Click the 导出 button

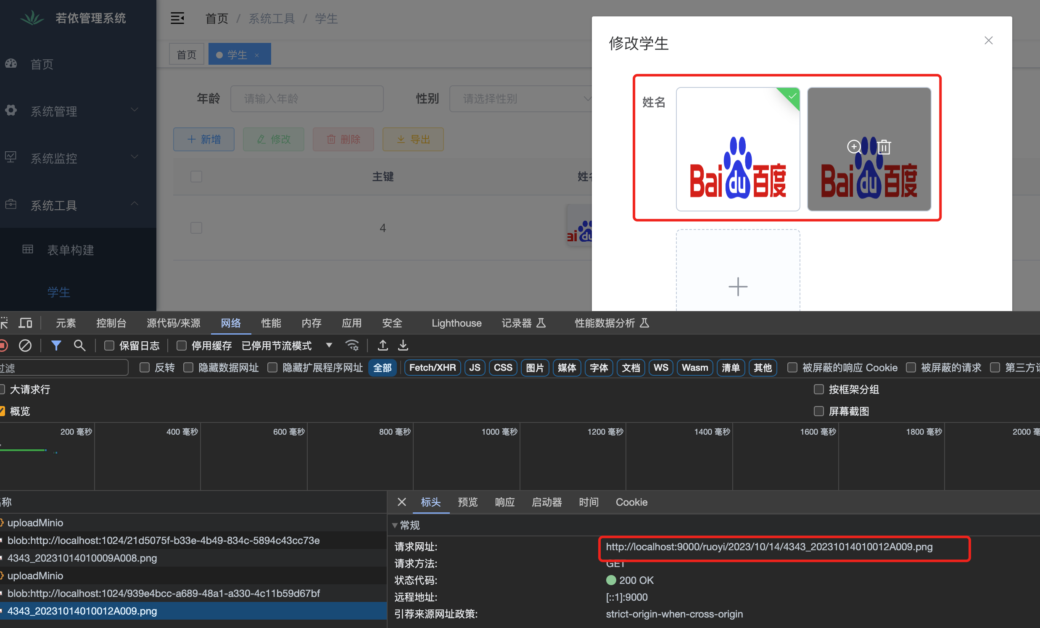[413, 139]
